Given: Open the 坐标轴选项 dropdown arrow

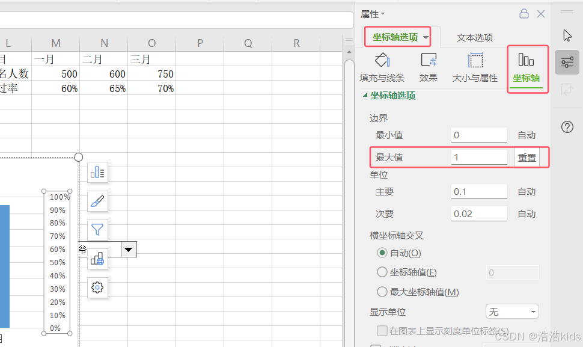Looking at the screenshot, I should click(426, 37).
